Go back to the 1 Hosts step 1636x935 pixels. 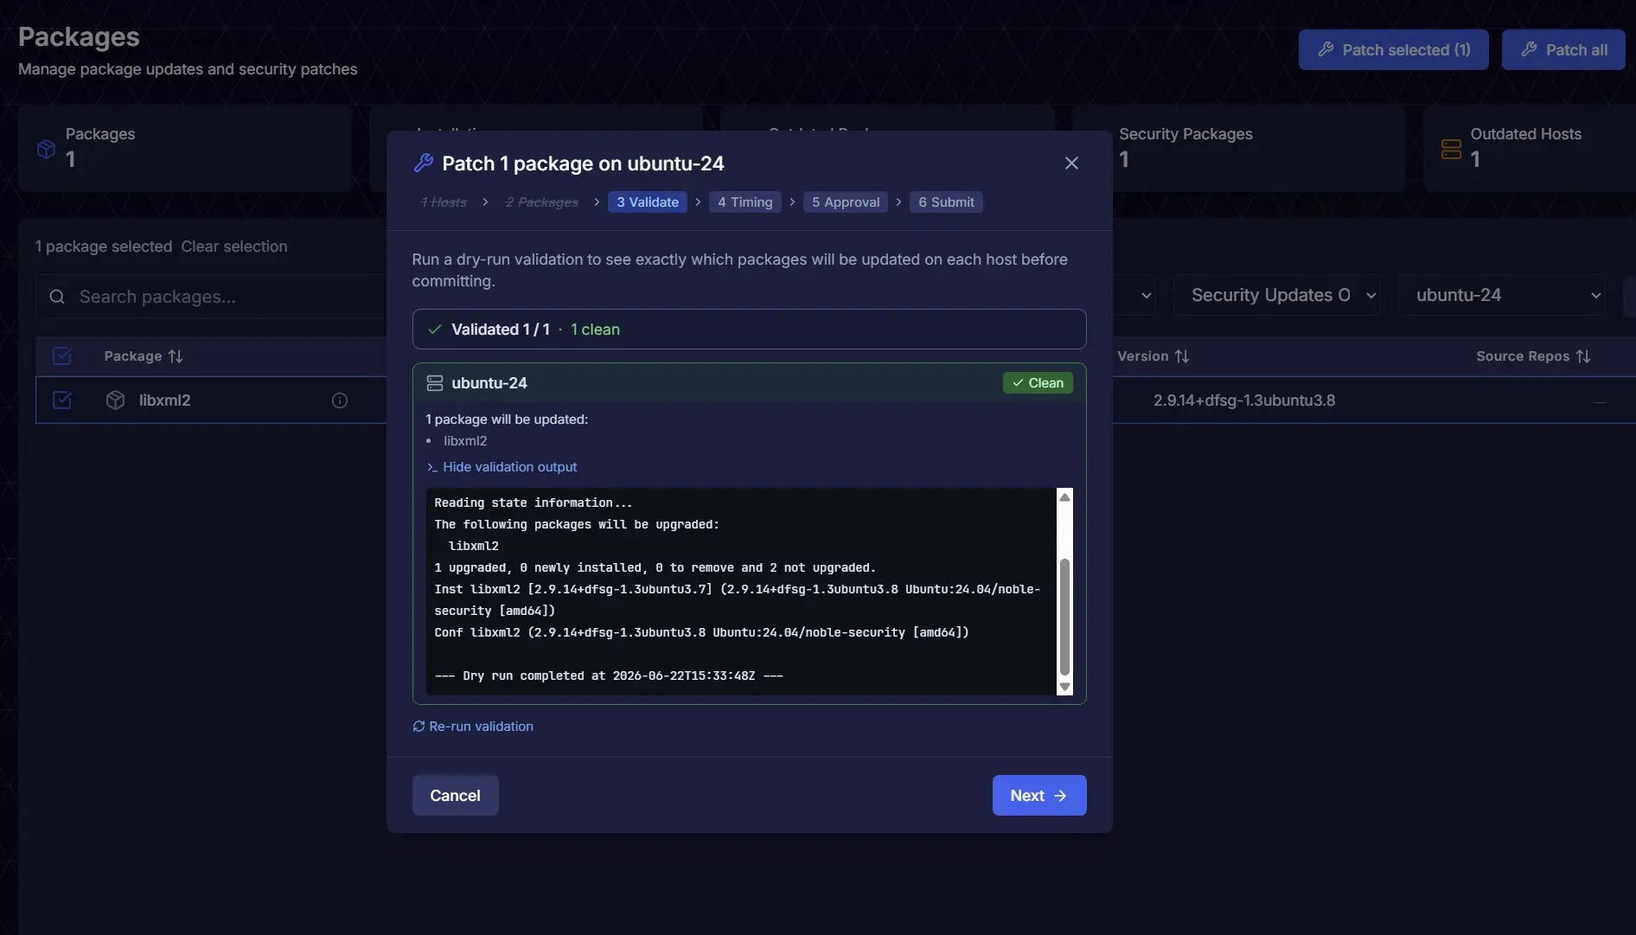coord(444,202)
